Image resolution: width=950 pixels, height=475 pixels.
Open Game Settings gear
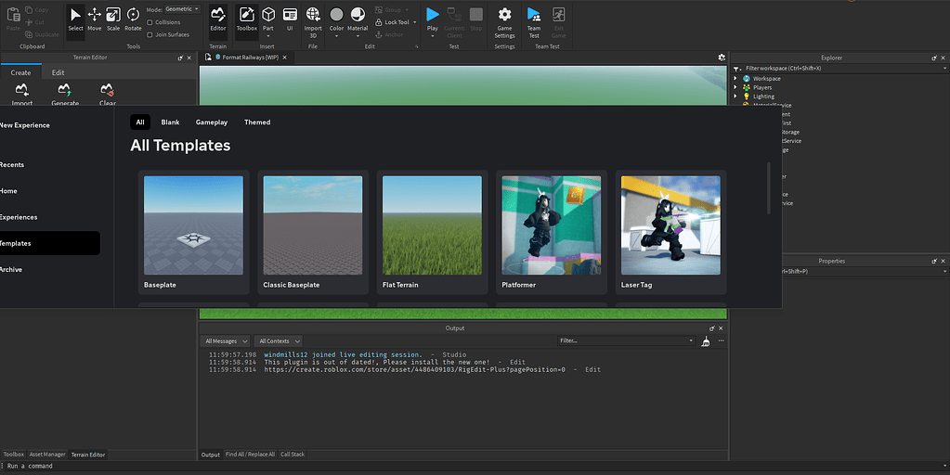tap(504, 21)
